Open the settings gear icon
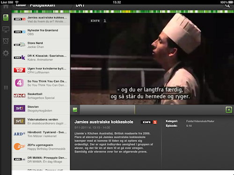Viewport: 234px width, 175px height. click(x=6, y=53)
